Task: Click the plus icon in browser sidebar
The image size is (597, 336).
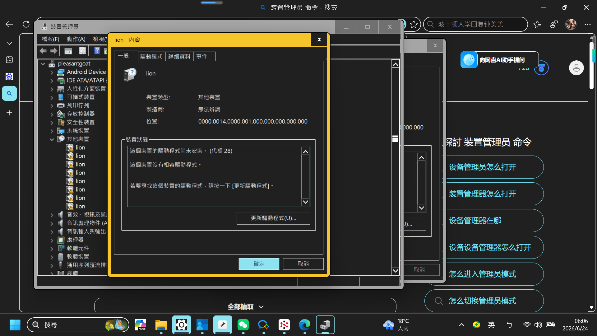Action: pyautogui.click(x=9, y=113)
